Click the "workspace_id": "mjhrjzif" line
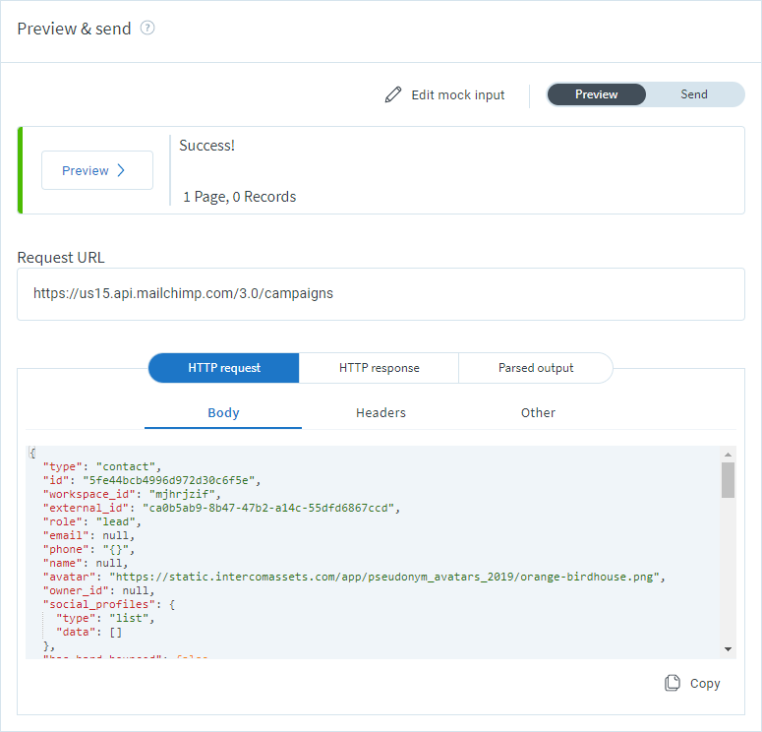762x732 pixels. coord(132,494)
